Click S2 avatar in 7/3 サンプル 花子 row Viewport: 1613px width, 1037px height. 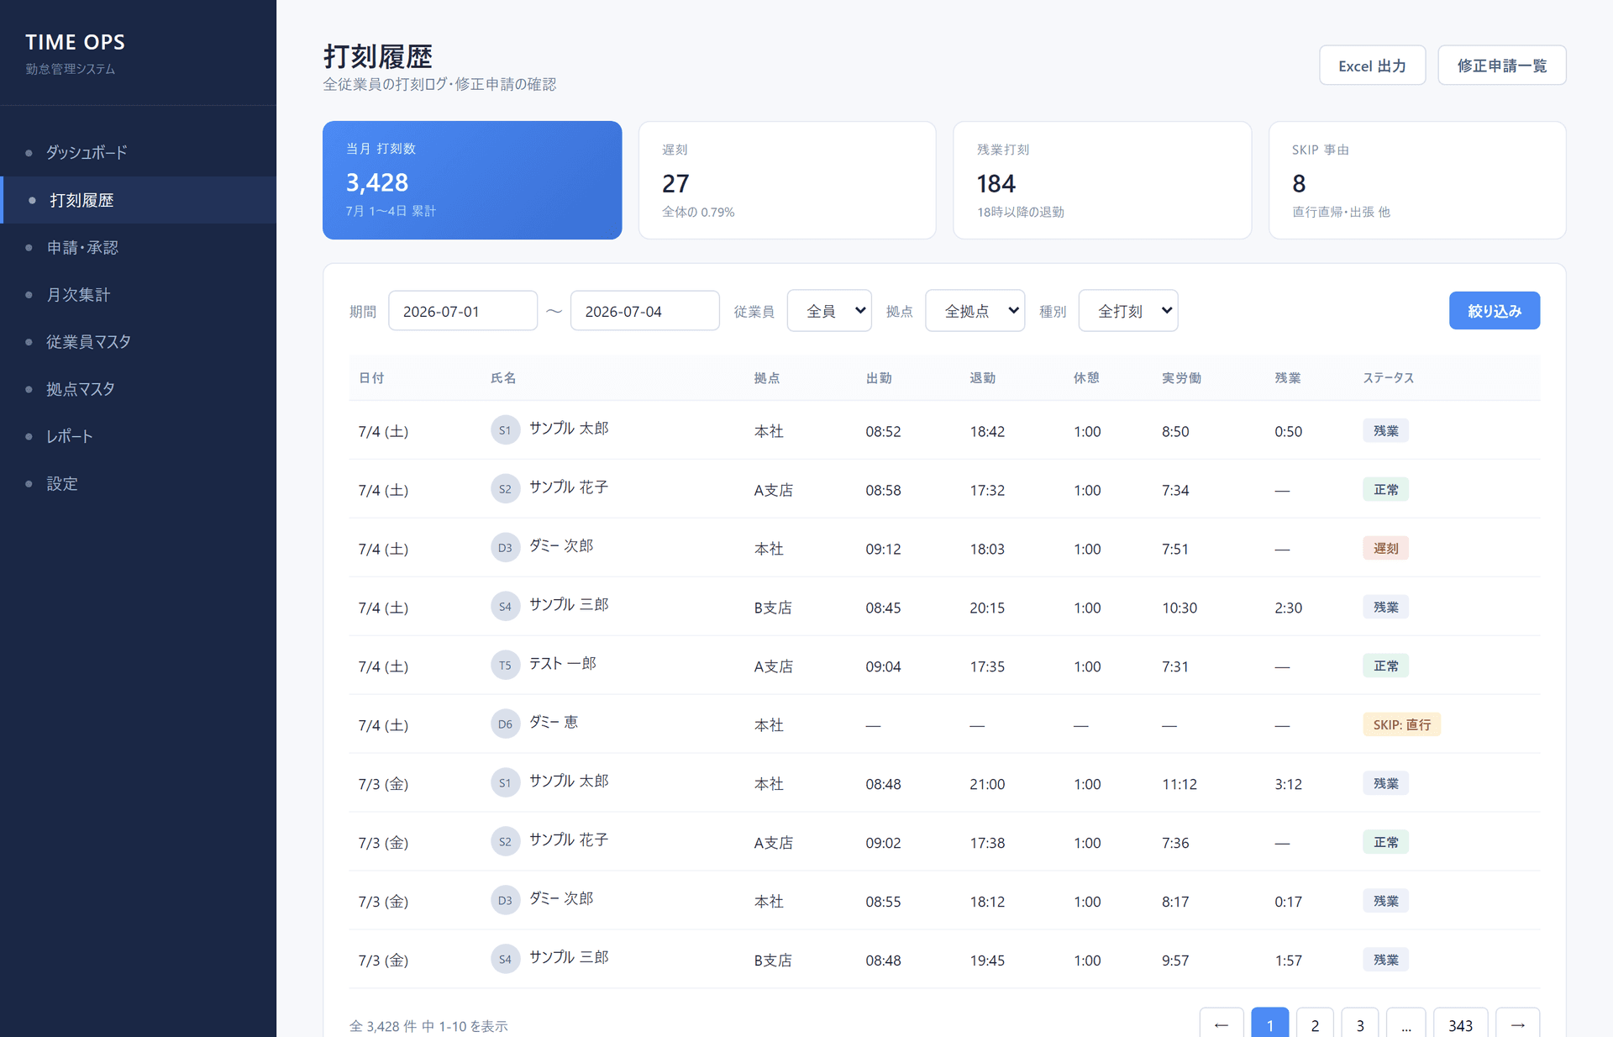click(505, 842)
